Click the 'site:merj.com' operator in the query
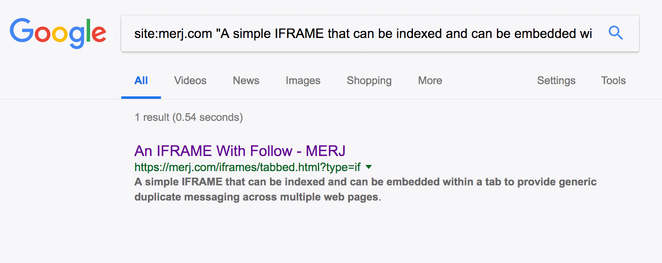662x263 pixels. click(173, 33)
